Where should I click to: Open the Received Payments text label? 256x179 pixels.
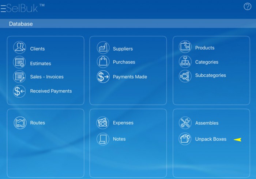pyautogui.click(x=51, y=91)
